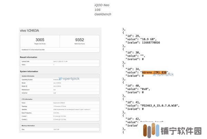Click the 'Single-Core Score' label

[x=40, y=44]
